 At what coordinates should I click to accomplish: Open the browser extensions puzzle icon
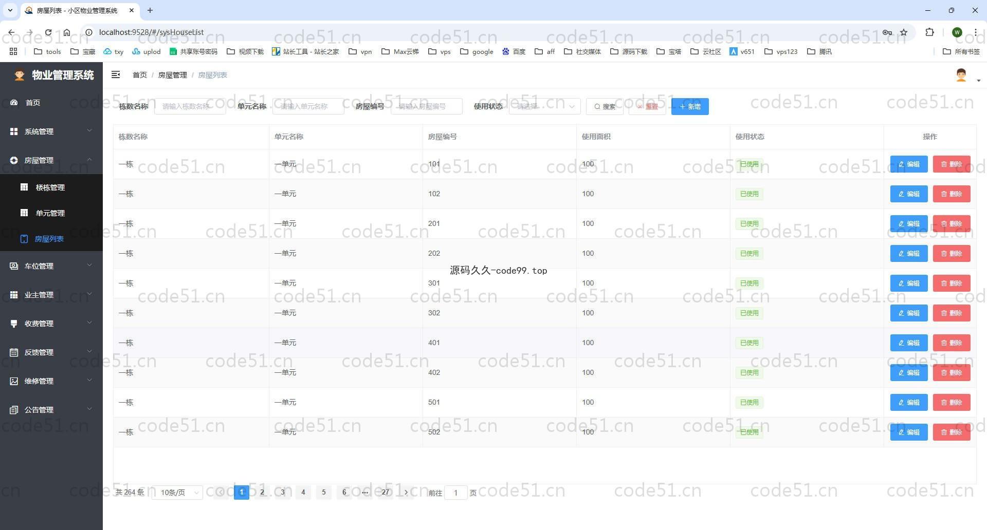click(x=929, y=32)
